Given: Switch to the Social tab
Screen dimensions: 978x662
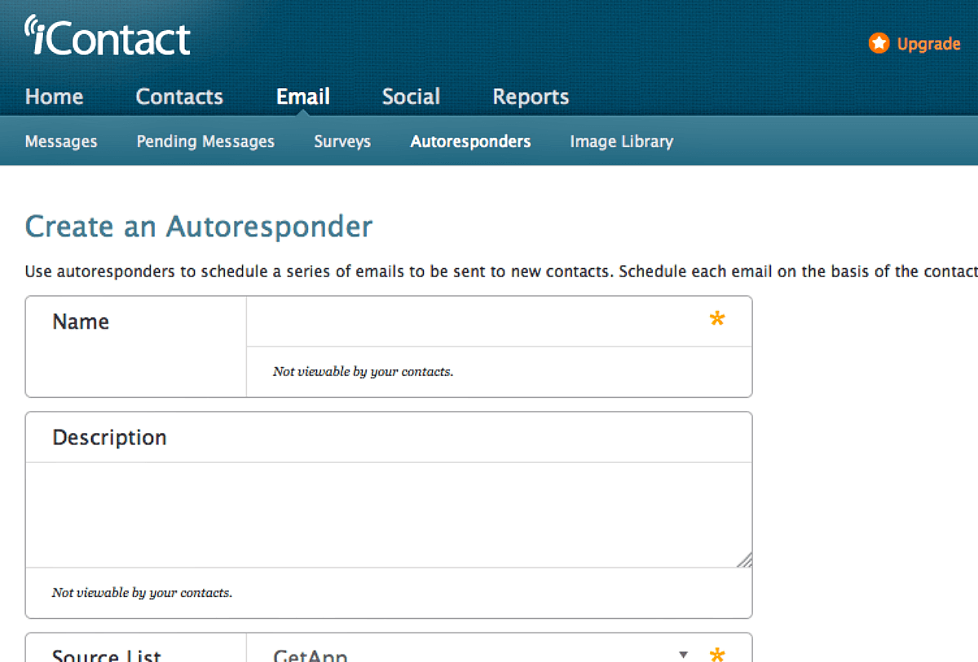Looking at the screenshot, I should coord(411,96).
